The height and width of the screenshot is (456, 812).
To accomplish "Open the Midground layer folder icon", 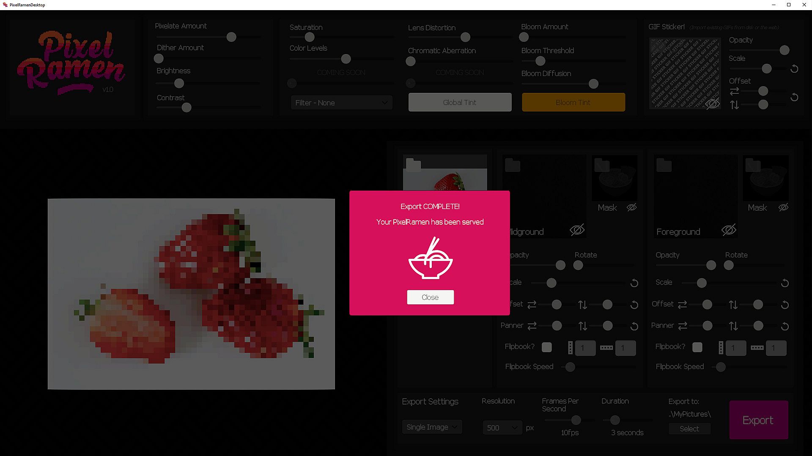I will click(x=513, y=165).
